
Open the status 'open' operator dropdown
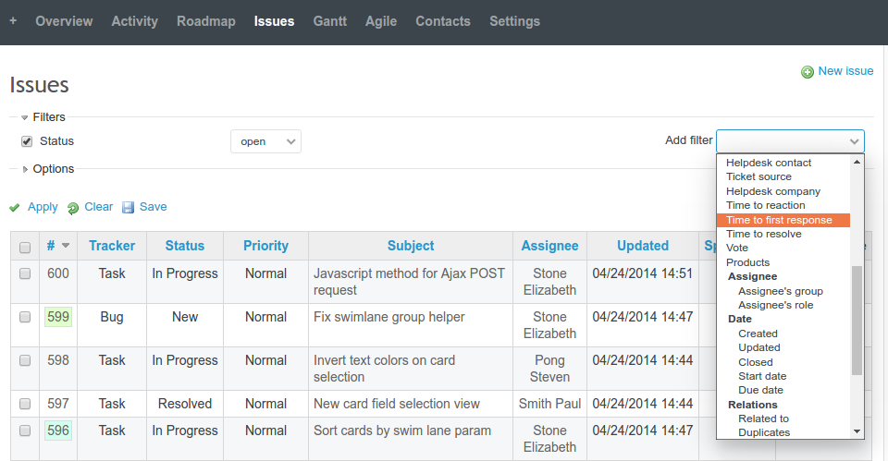[x=265, y=141]
